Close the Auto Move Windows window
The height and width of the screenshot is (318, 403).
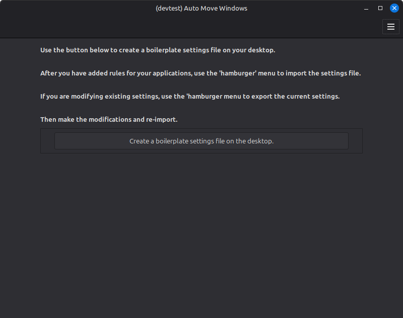(x=394, y=8)
